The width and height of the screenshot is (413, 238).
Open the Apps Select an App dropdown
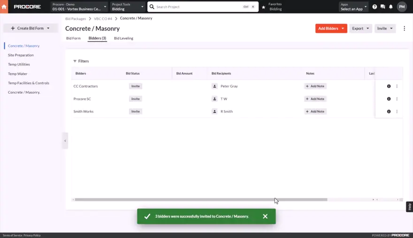pyautogui.click(x=353, y=7)
